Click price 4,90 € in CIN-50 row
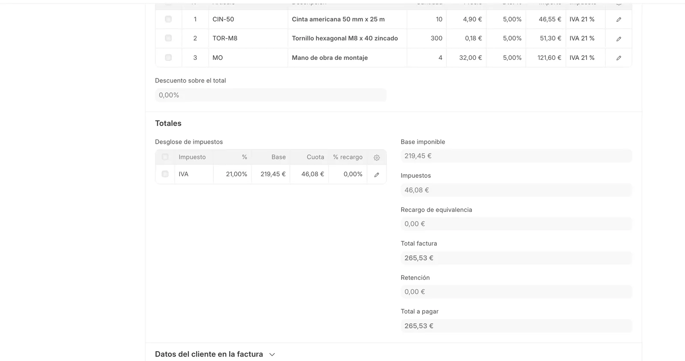 pyautogui.click(x=472, y=19)
